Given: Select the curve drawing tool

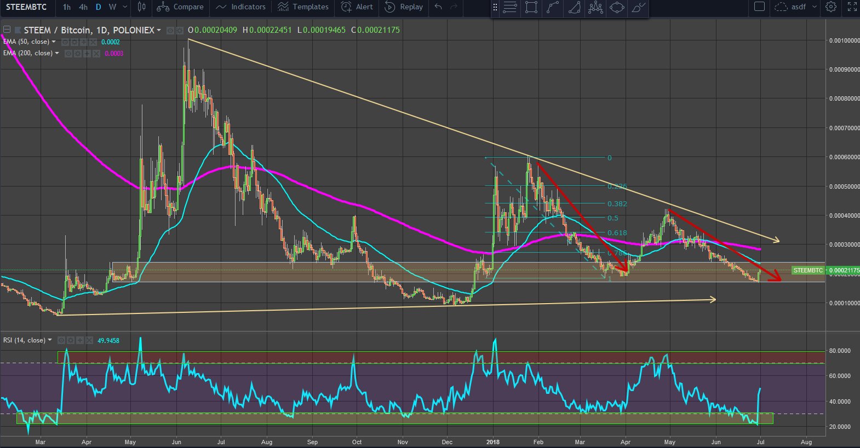Looking at the screenshot, I should tap(552, 8).
